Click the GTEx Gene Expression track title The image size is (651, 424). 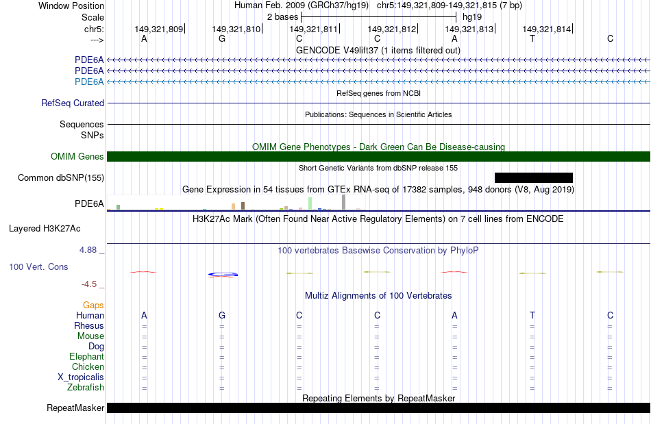point(378,190)
